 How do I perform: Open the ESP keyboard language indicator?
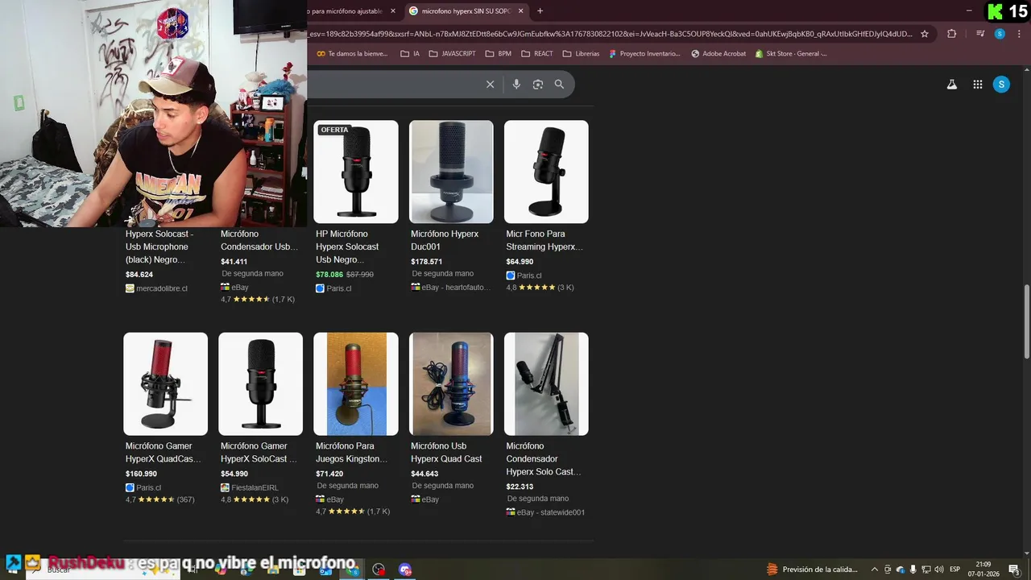tap(955, 570)
